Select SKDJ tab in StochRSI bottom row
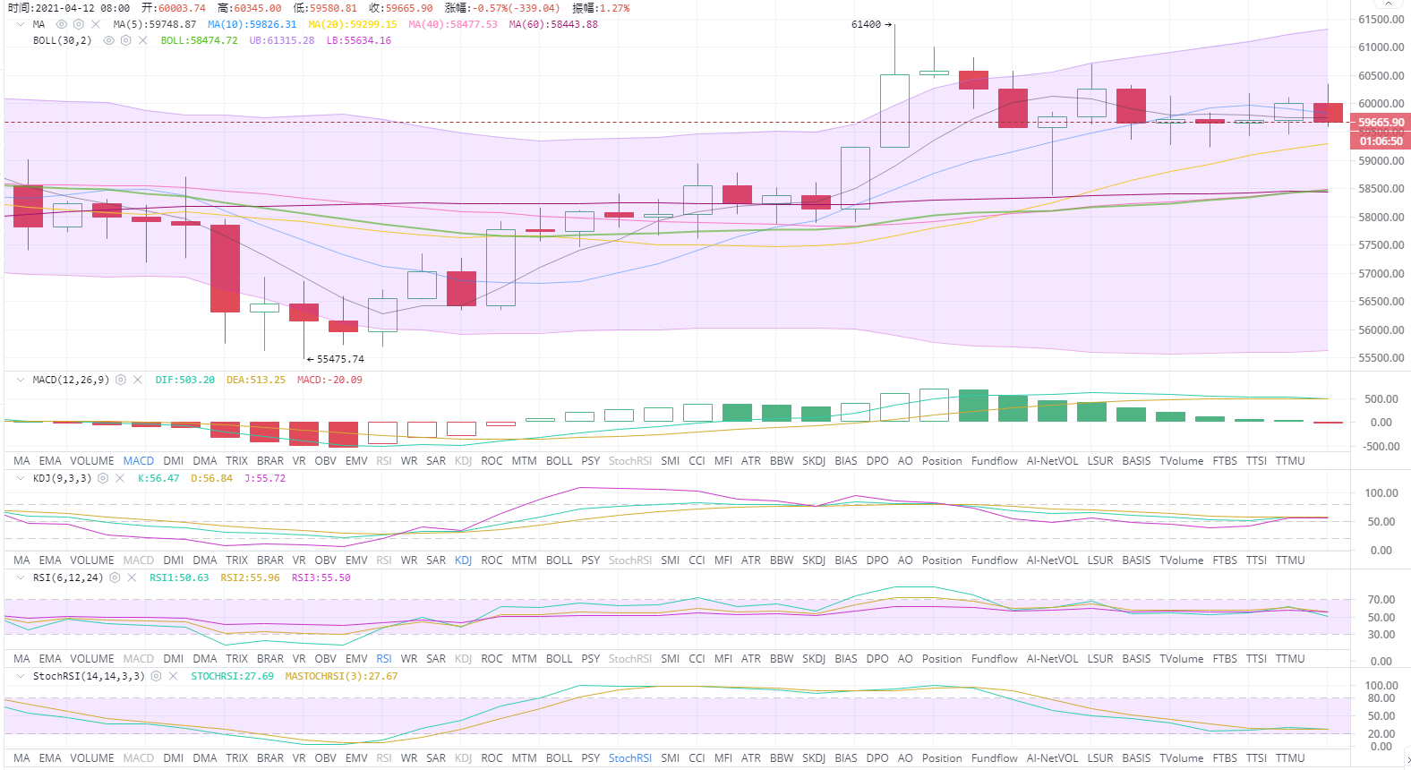1411x770 pixels. (x=814, y=758)
